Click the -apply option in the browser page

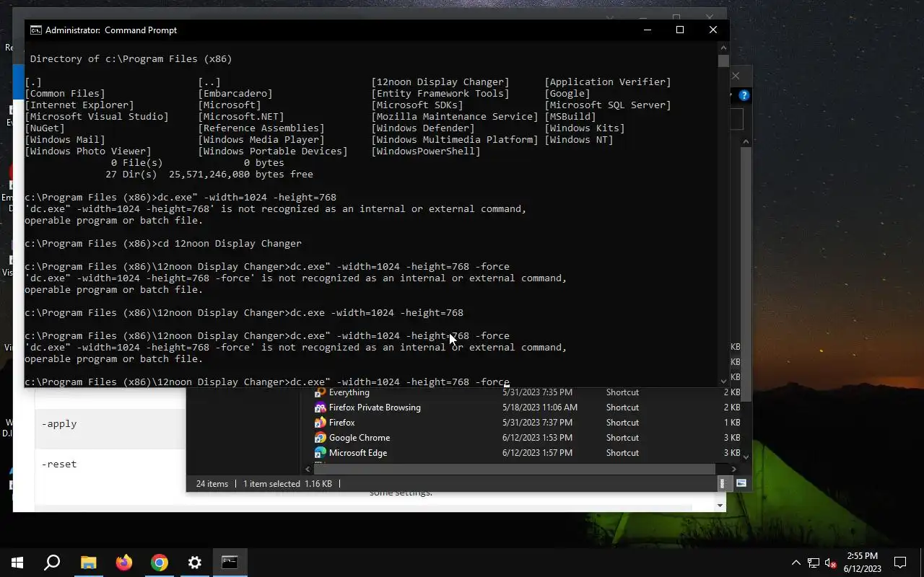pos(59,424)
